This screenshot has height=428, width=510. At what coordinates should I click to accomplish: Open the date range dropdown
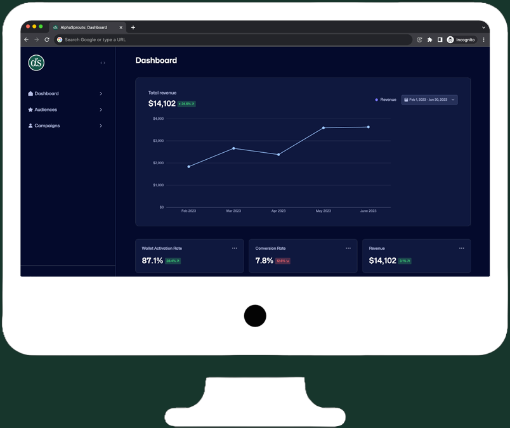point(429,100)
